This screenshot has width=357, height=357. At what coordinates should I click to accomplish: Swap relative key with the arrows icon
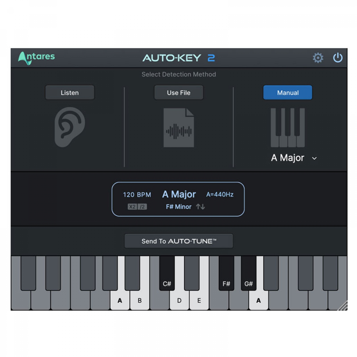pyautogui.click(x=201, y=206)
